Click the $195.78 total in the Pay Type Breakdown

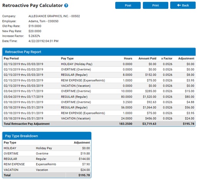pos(84,175)
